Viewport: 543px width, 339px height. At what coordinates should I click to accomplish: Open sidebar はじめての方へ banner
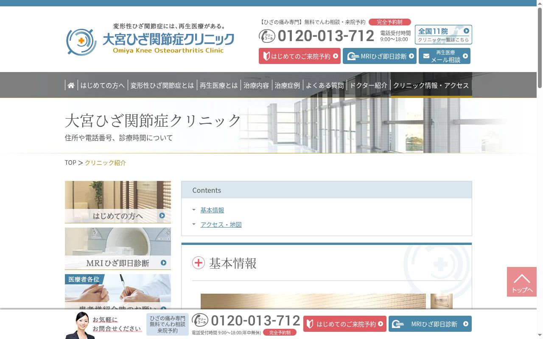(x=118, y=202)
